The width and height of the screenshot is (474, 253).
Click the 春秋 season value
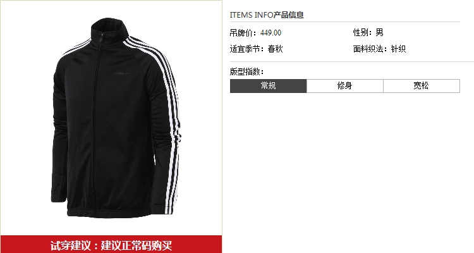point(275,49)
